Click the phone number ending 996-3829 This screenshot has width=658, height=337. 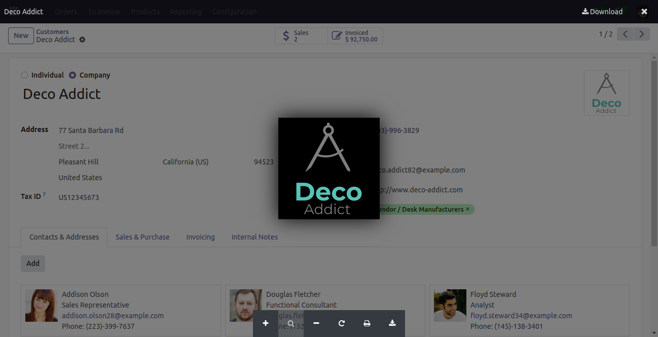tap(399, 130)
